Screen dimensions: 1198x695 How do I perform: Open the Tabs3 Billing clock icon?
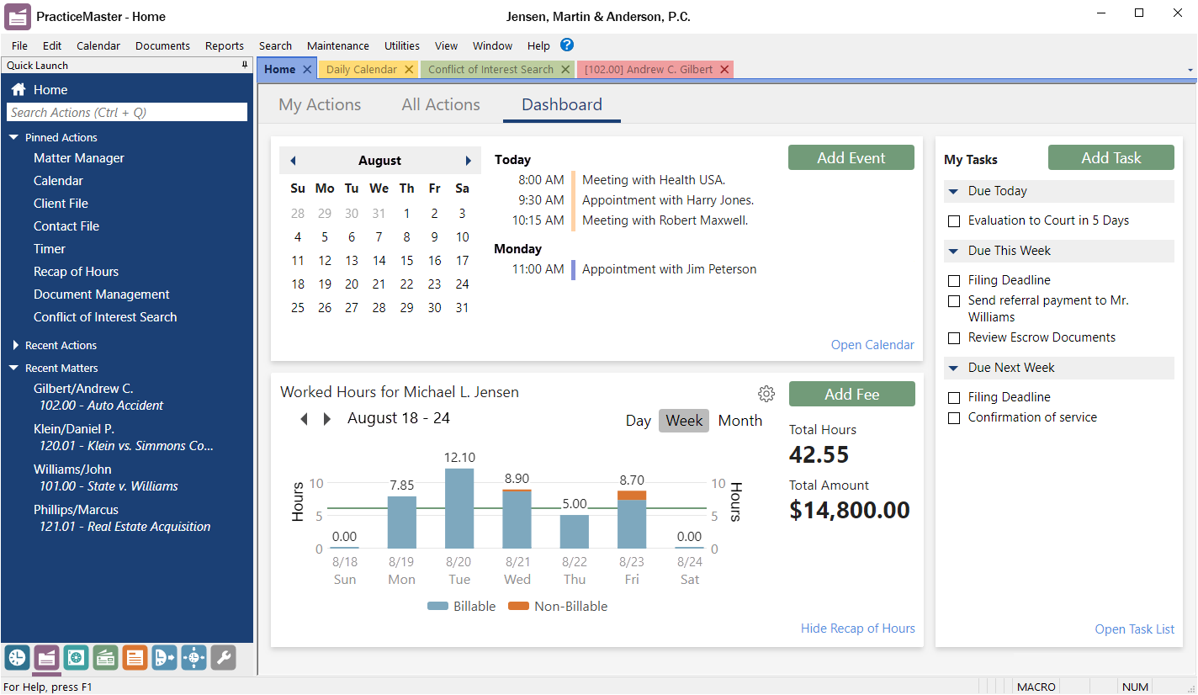[x=18, y=658]
